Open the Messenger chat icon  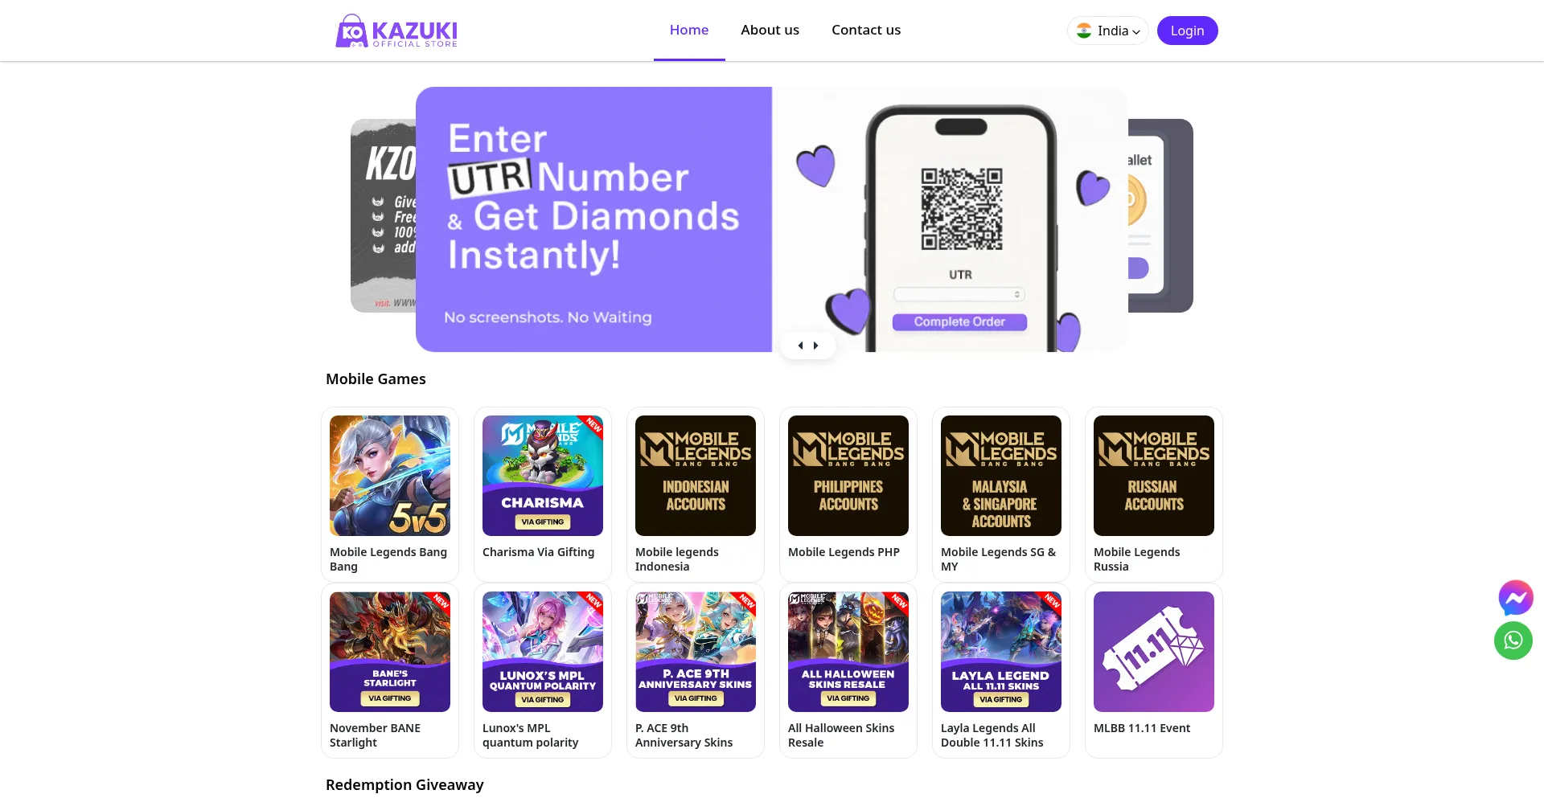click(1515, 598)
